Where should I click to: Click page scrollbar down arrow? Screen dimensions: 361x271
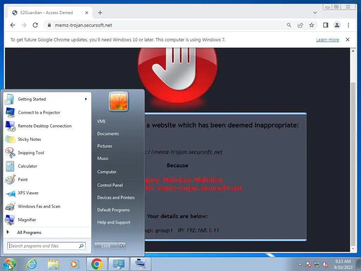353,249
